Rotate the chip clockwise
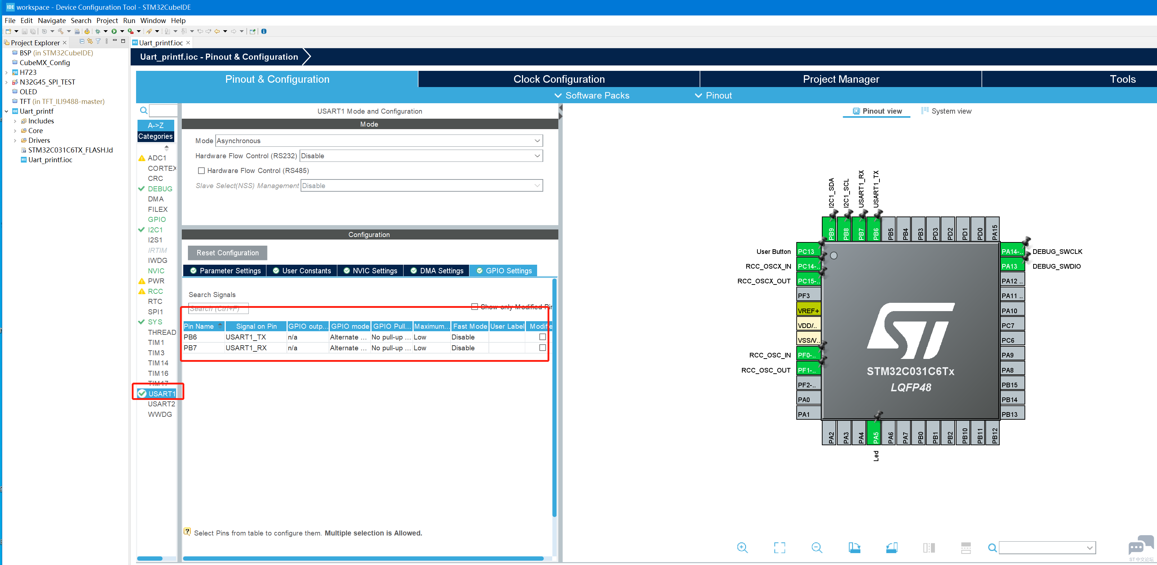The image size is (1157, 565). click(x=854, y=547)
